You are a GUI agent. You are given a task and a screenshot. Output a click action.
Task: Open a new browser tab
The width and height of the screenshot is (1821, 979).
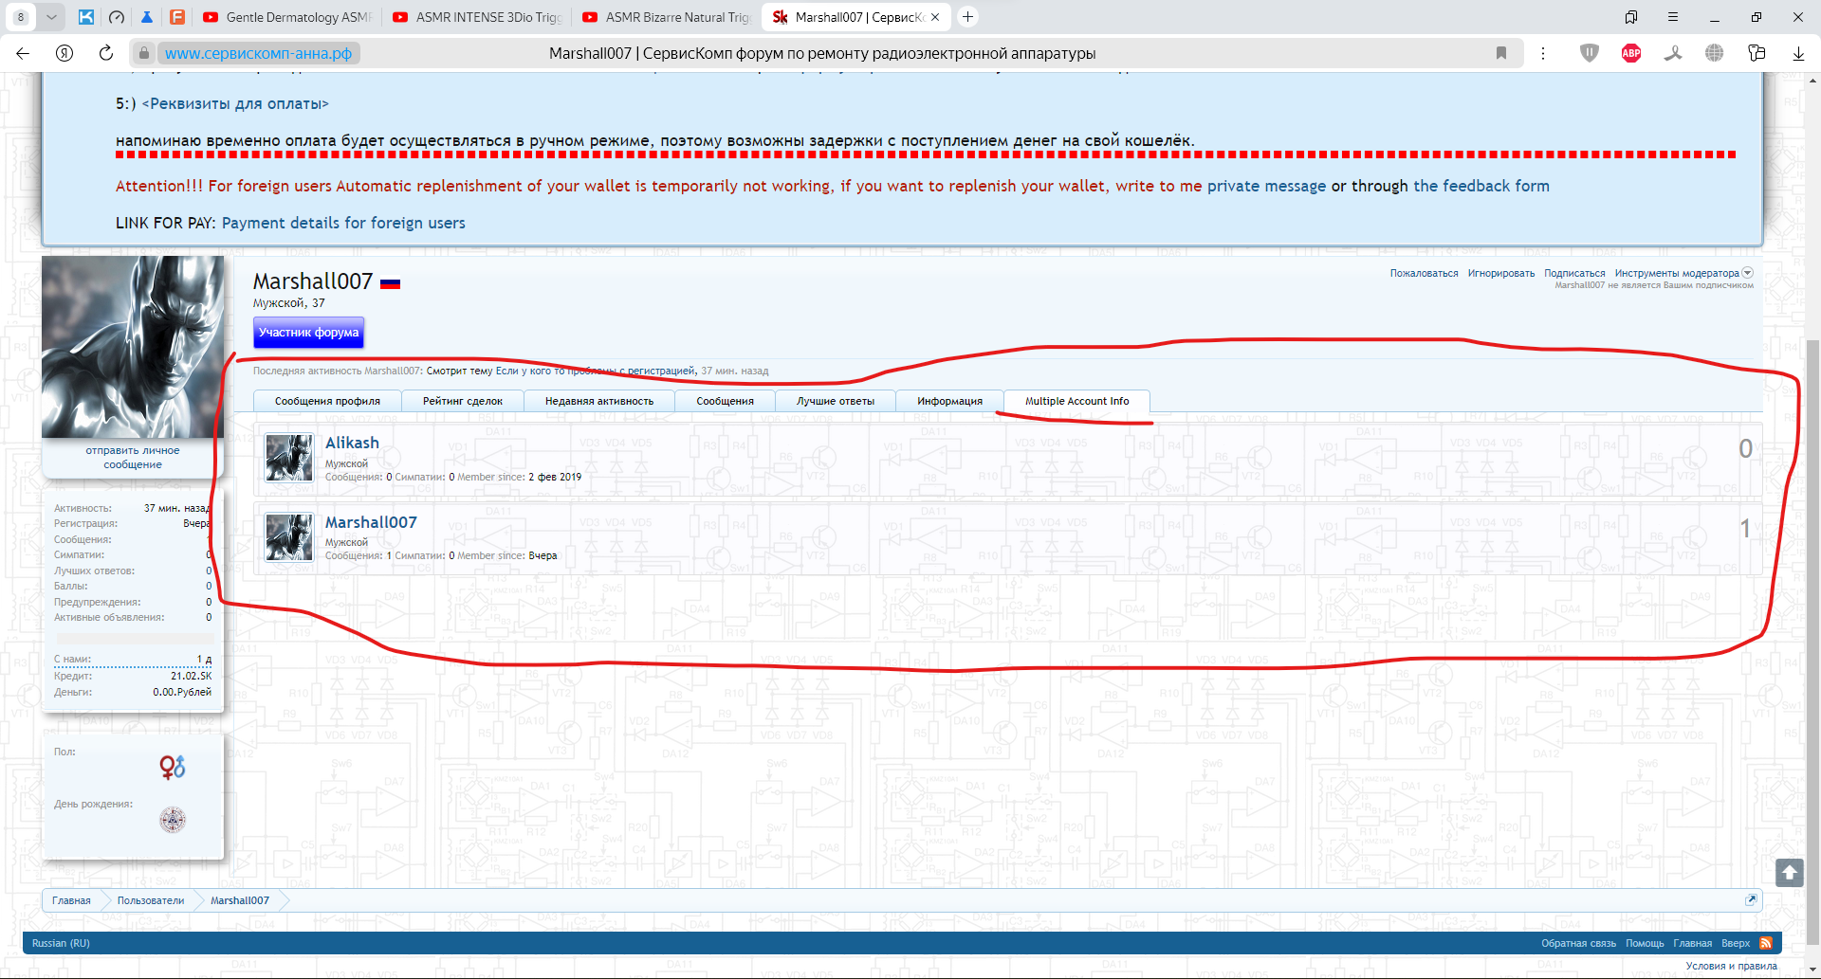[x=967, y=17]
